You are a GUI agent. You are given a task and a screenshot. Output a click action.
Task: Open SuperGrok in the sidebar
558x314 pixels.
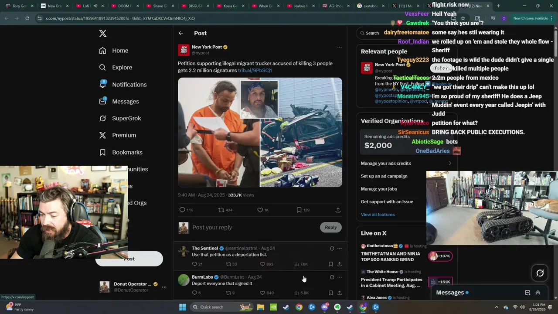[x=120, y=118]
